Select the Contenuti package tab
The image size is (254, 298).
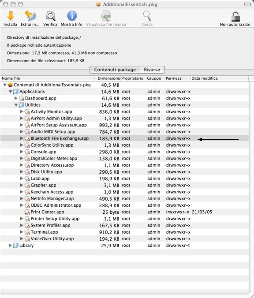click(115, 70)
